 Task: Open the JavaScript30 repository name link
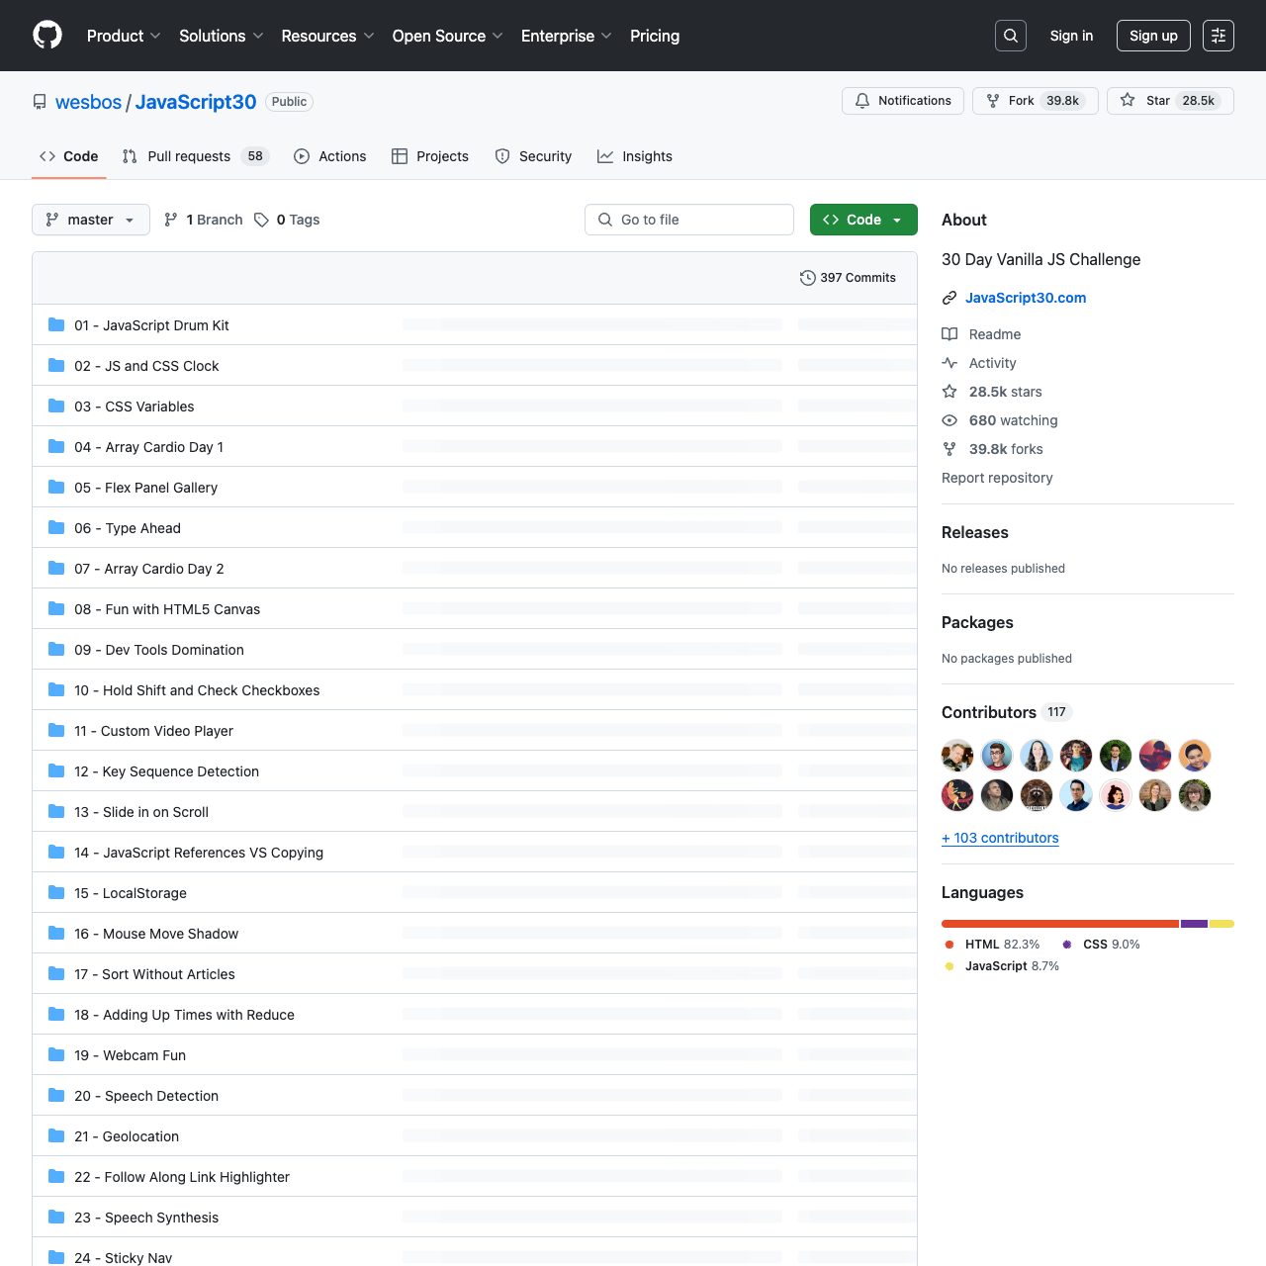pos(196,102)
